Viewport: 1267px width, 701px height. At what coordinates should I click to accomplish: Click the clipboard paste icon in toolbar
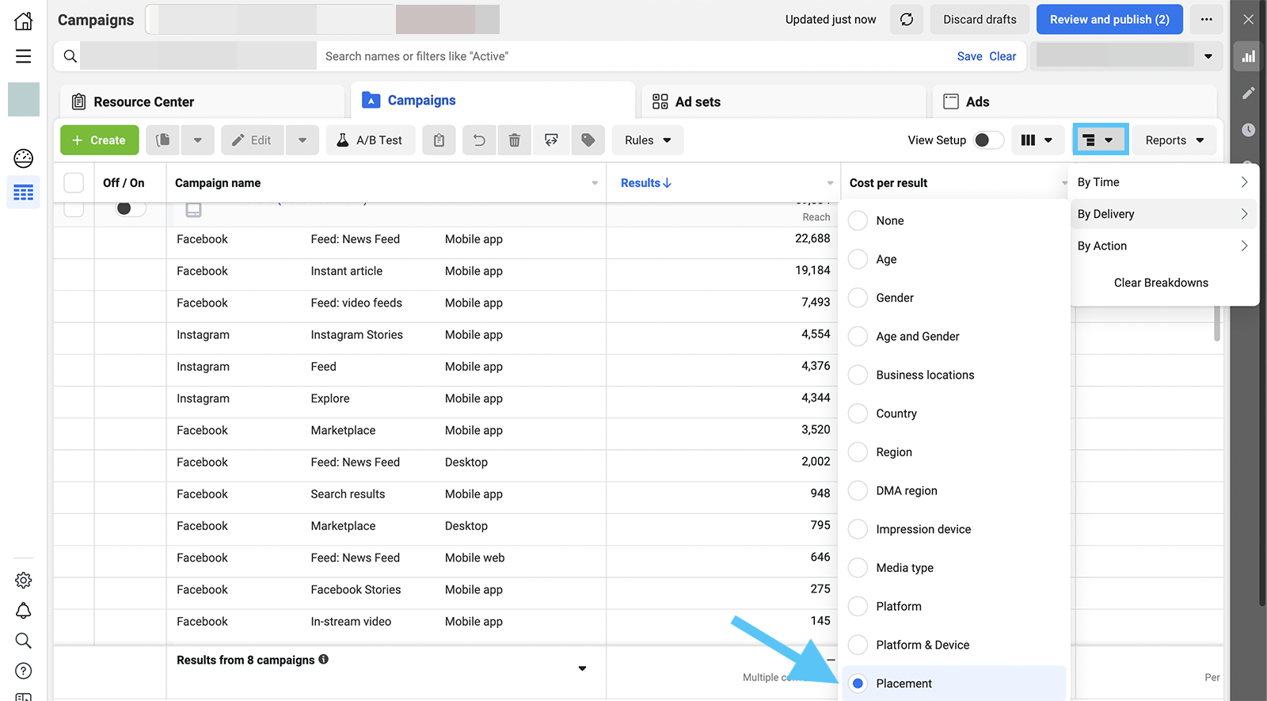click(x=439, y=140)
